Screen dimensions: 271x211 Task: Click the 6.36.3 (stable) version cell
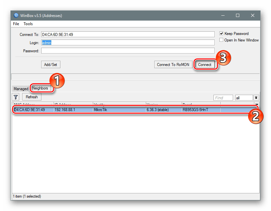click(164, 110)
